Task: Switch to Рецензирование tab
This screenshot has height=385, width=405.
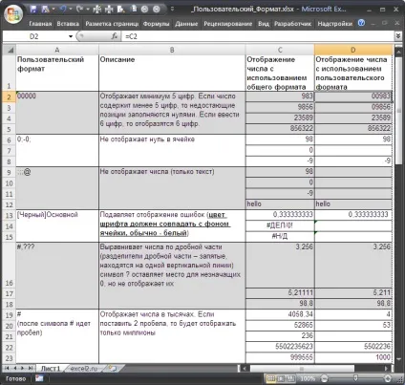Action: (x=228, y=24)
